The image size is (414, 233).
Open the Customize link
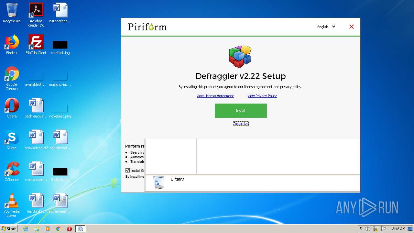coord(241,124)
